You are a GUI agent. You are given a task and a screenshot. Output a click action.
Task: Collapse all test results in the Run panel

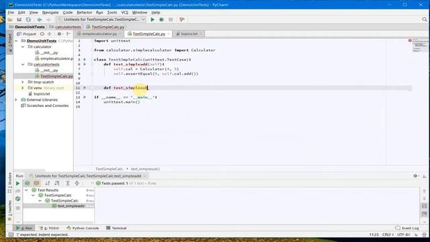tap(77, 184)
